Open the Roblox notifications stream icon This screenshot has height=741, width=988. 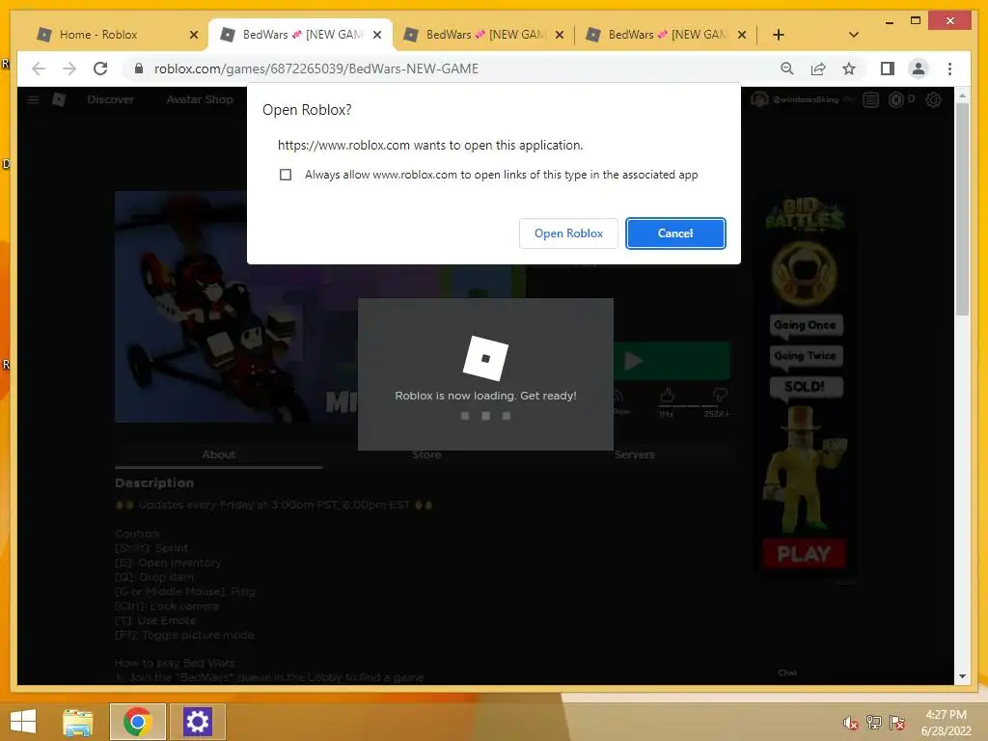[871, 99]
